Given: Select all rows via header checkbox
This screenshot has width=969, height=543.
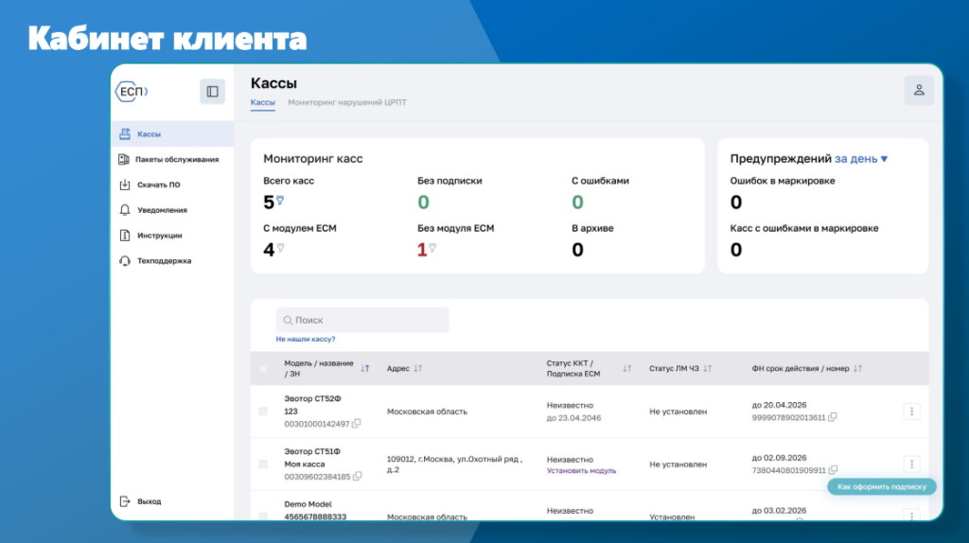Looking at the screenshot, I should (263, 369).
